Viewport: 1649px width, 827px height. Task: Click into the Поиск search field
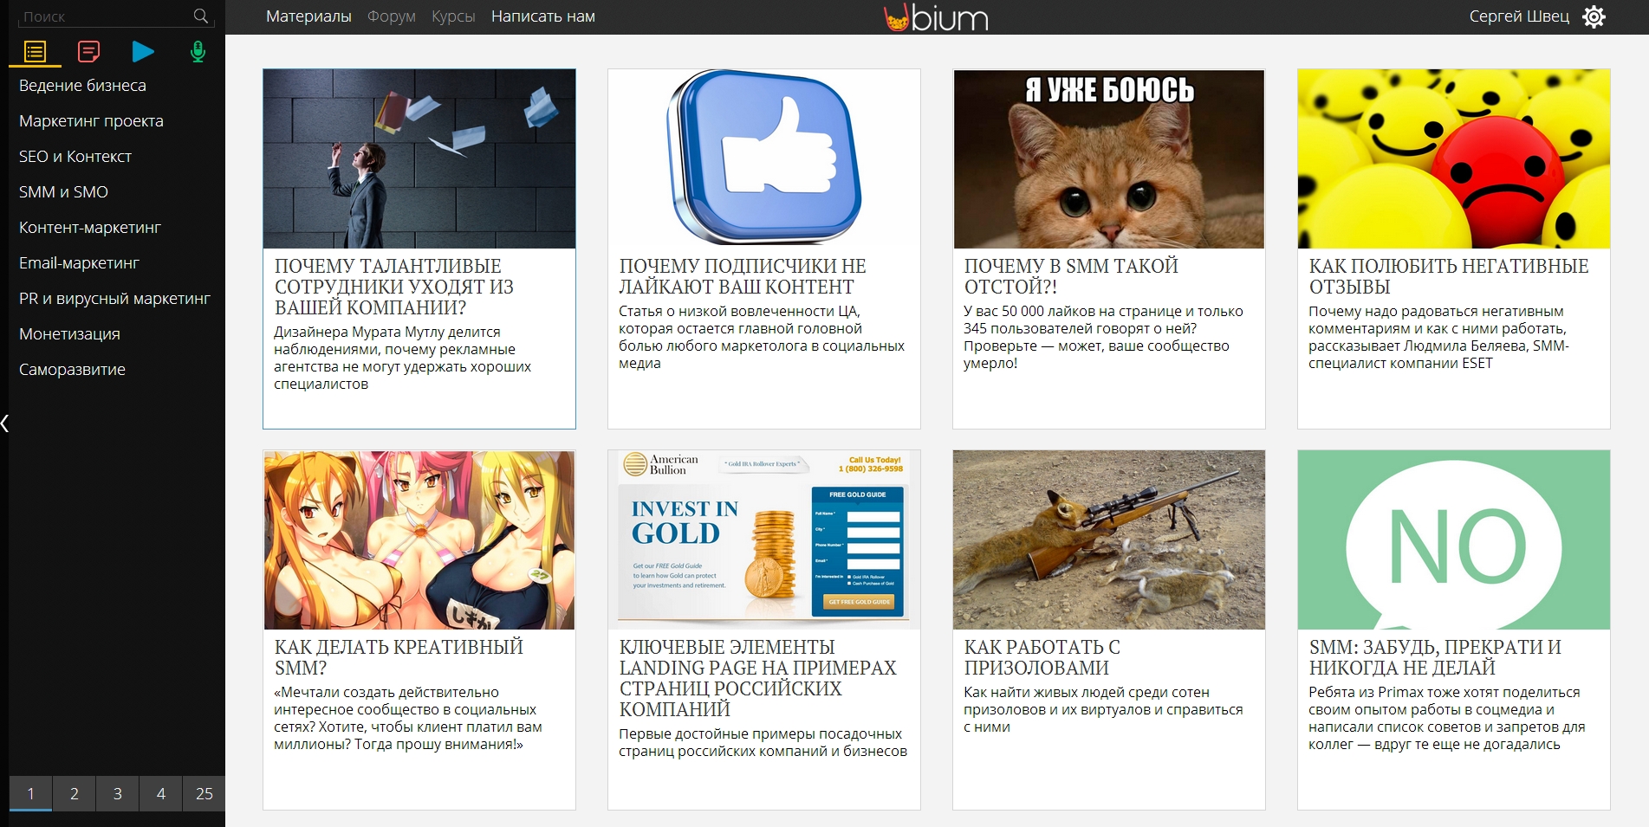[x=100, y=16]
